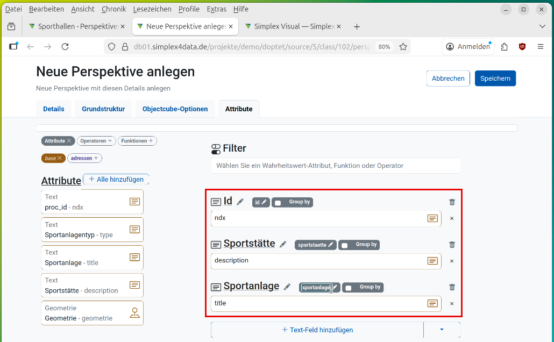Enable Group by for Sportstätte field
This screenshot has width=554, height=342.
coord(345,245)
